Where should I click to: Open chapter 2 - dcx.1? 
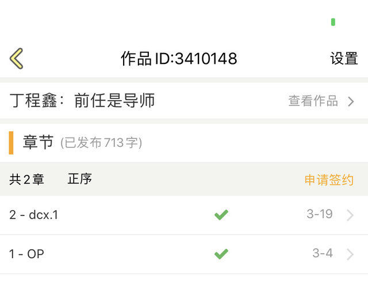34,215
